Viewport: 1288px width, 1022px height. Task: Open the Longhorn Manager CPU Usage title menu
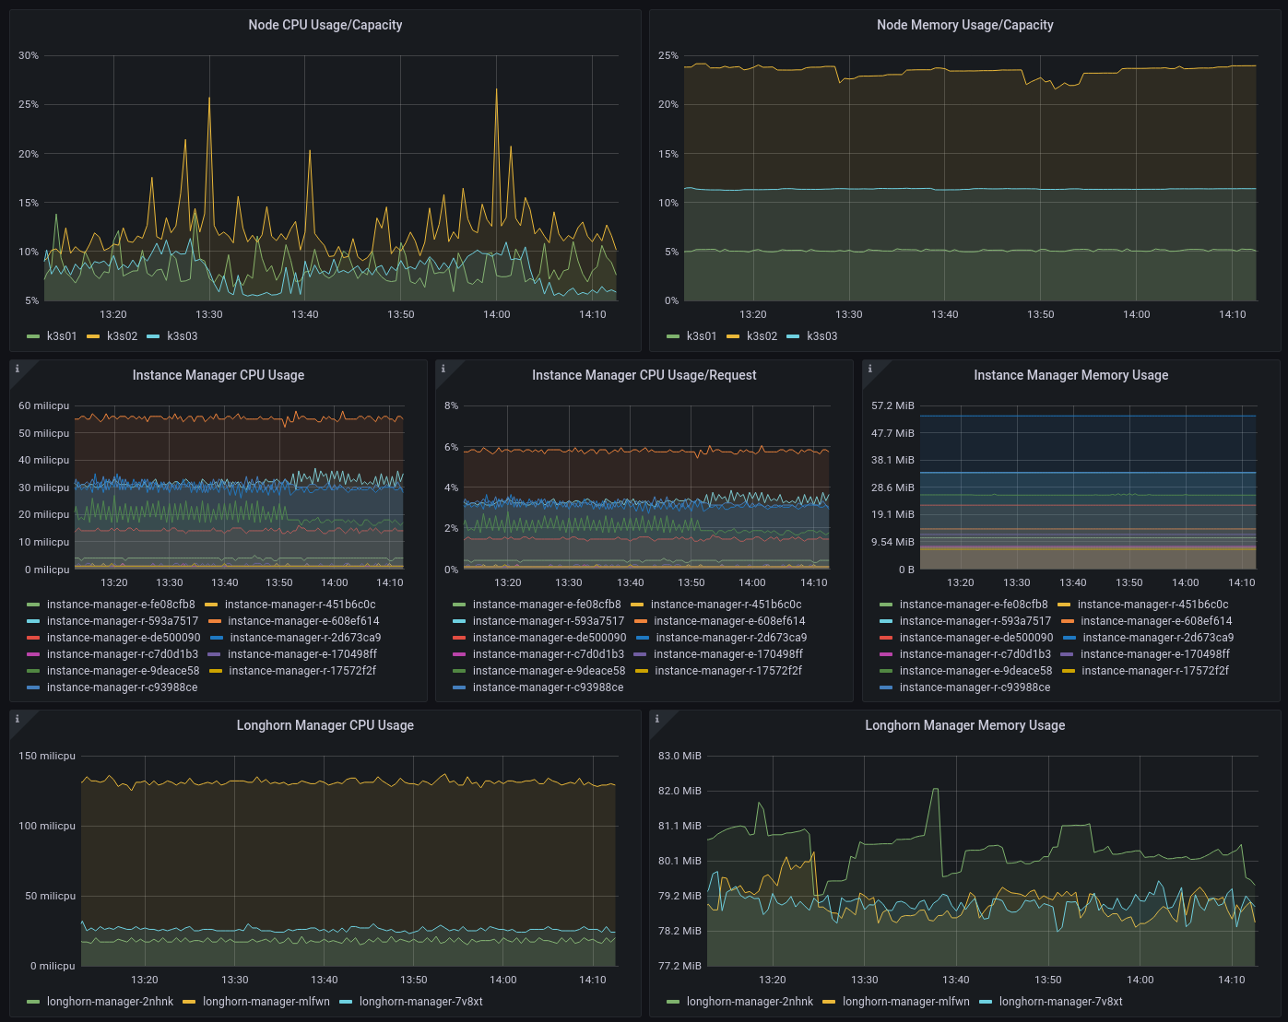click(325, 725)
